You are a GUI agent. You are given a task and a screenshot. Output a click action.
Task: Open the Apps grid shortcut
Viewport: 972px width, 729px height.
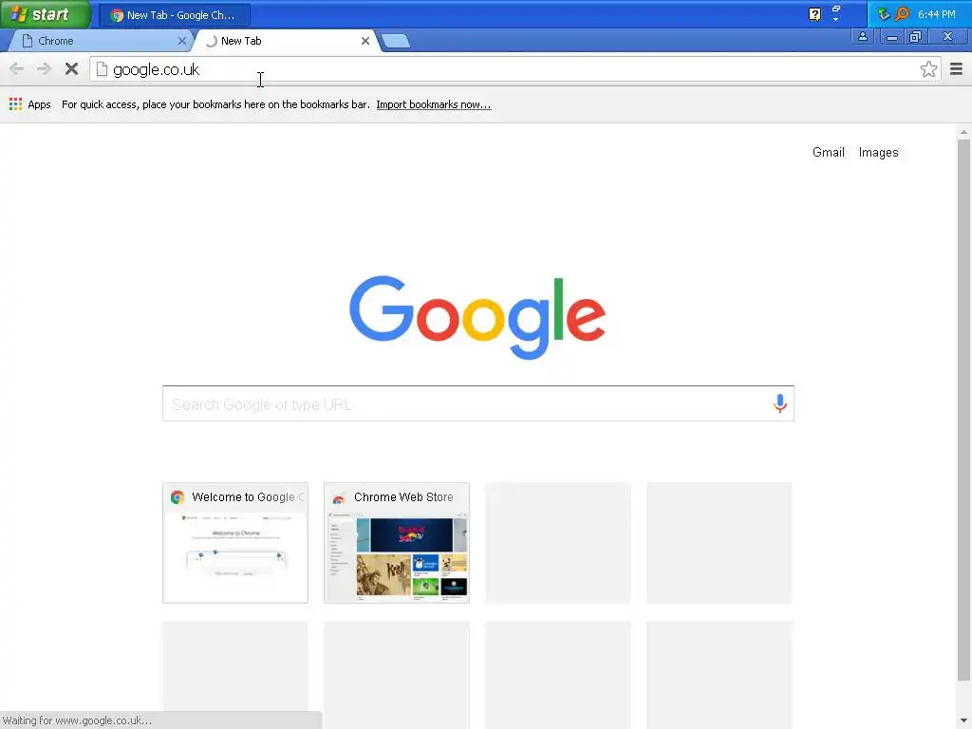point(30,104)
